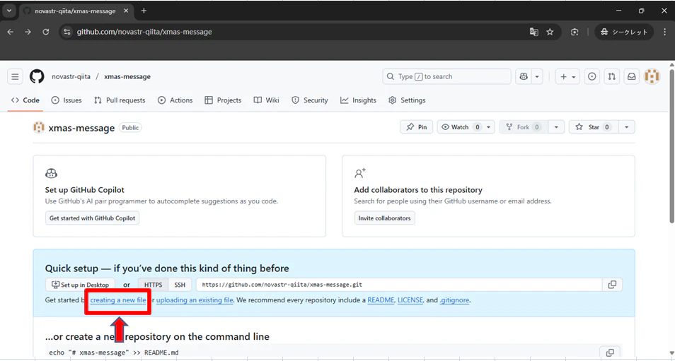The height and width of the screenshot is (361, 675).
Task: Bookmark page with star icon
Action: pyautogui.click(x=550, y=32)
